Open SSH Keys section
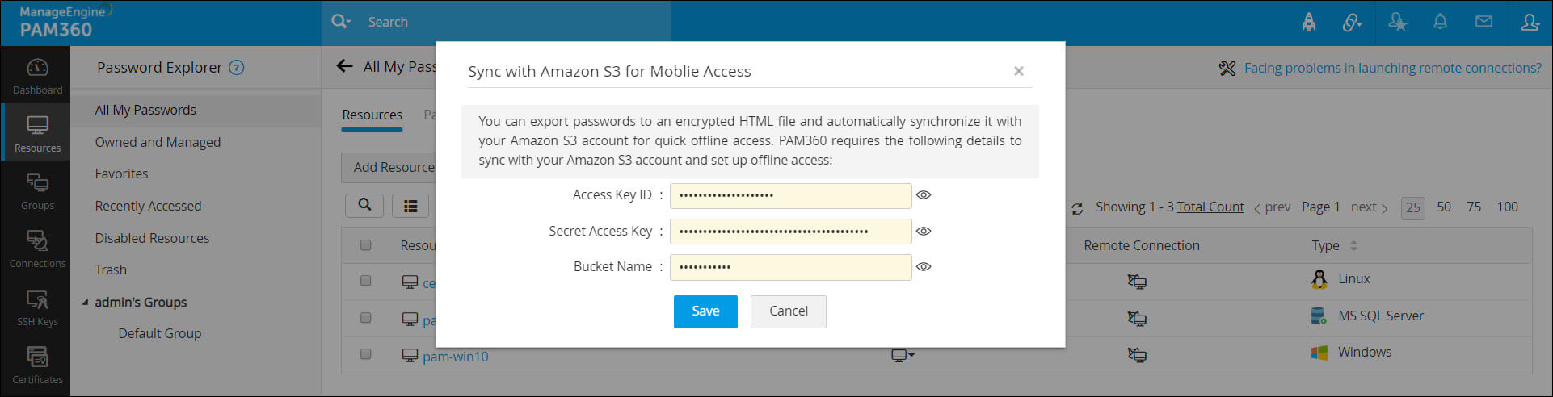This screenshot has height=397, width=1553. [x=37, y=307]
